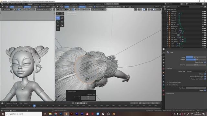Select the Puff particle tool

click(x=58, y=25)
